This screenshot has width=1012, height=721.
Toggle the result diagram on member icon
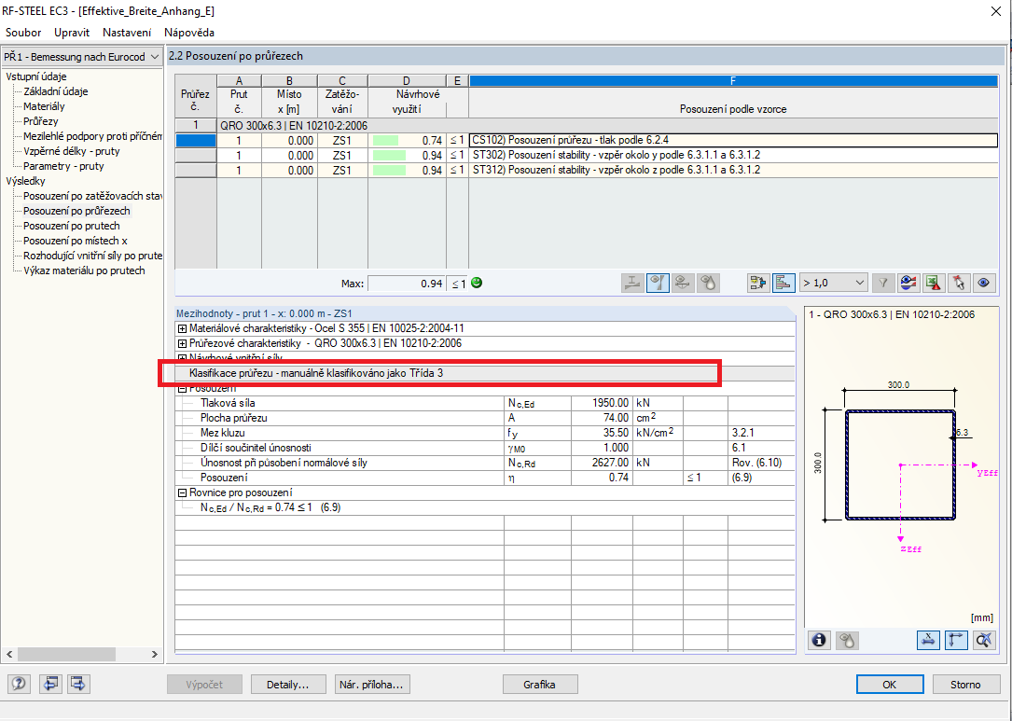632,283
